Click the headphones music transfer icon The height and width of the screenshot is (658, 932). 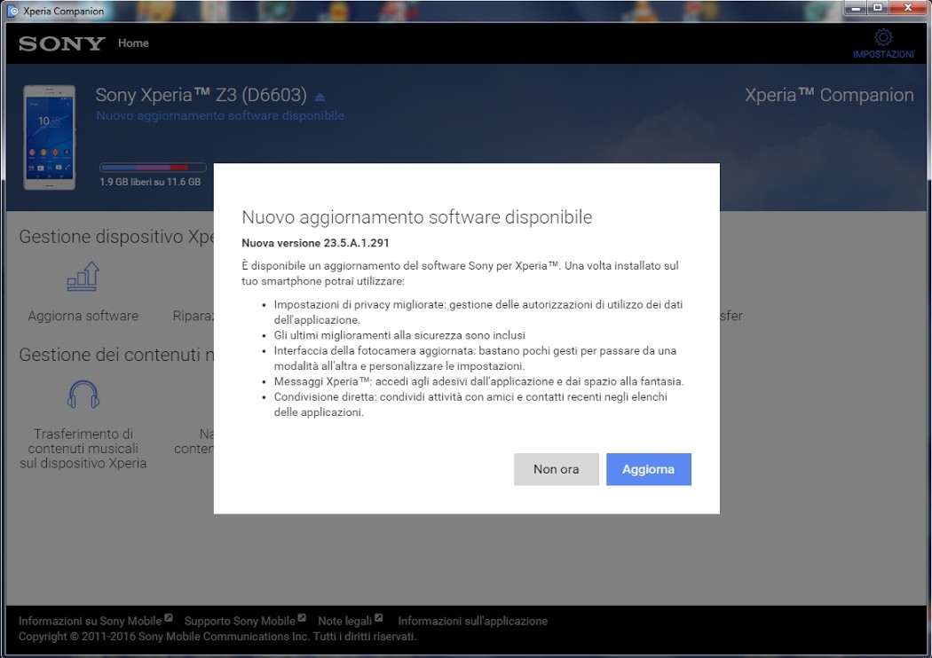(83, 395)
